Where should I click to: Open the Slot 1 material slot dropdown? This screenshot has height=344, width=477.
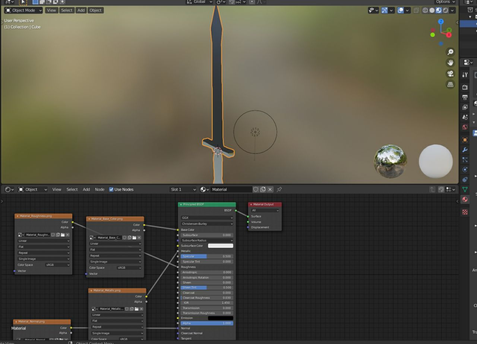pyautogui.click(x=183, y=189)
